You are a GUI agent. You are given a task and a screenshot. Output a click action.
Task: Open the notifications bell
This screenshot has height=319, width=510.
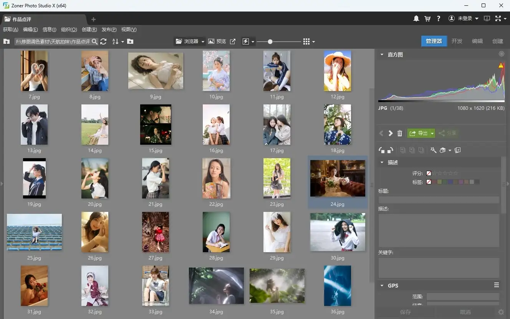click(x=416, y=18)
